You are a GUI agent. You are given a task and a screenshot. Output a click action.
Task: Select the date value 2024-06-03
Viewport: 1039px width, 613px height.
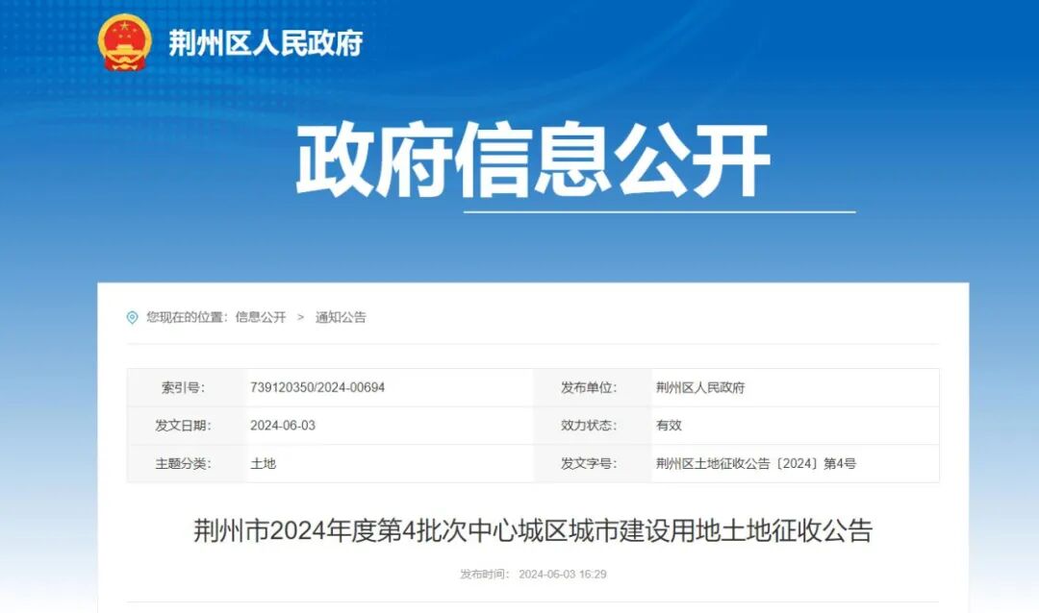tap(282, 425)
